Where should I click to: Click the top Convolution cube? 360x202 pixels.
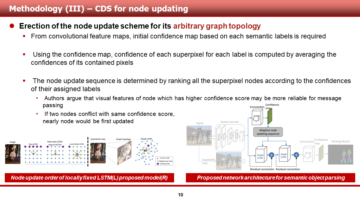257,117
